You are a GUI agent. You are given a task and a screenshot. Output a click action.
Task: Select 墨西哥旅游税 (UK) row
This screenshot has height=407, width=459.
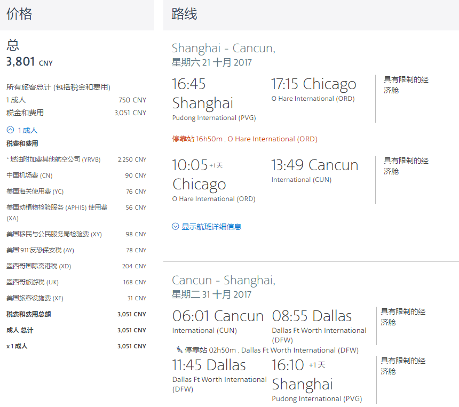76,282
